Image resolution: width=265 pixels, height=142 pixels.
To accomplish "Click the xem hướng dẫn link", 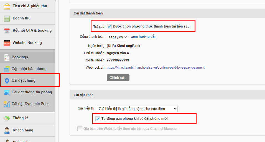I will [144, 37].
